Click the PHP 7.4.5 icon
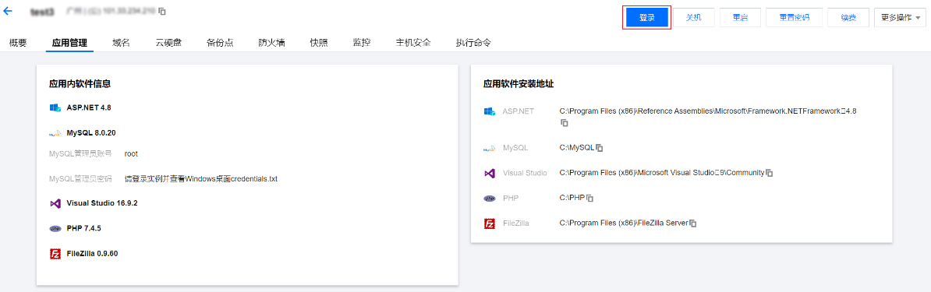The height and width of the screenshot is (292, 931). 55,228
